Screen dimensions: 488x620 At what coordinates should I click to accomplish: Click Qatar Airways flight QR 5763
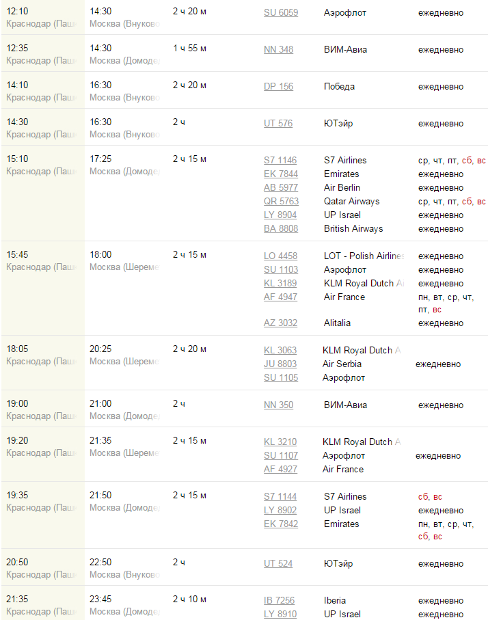[x=281, y=202]
